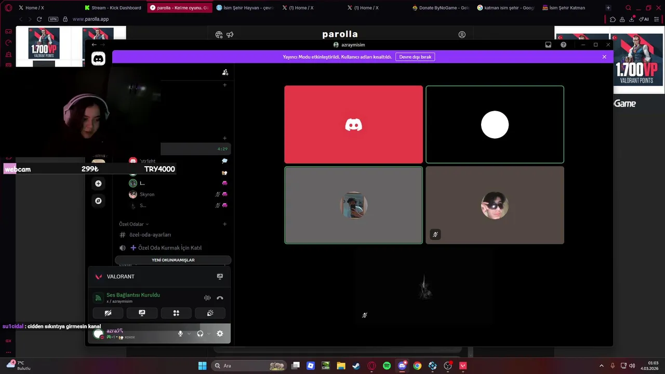Share your screen in voice panel
Screen dimensions: 665x374
142,313
